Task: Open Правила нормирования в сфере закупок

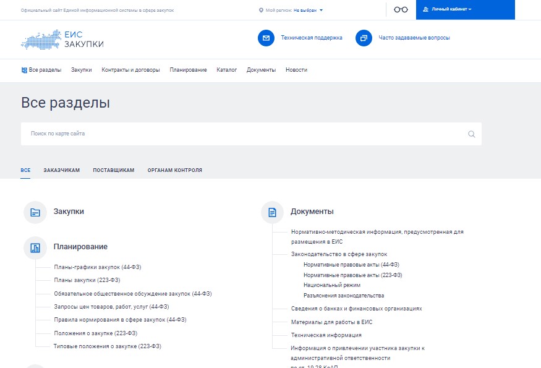Action: tap(120, 320)
